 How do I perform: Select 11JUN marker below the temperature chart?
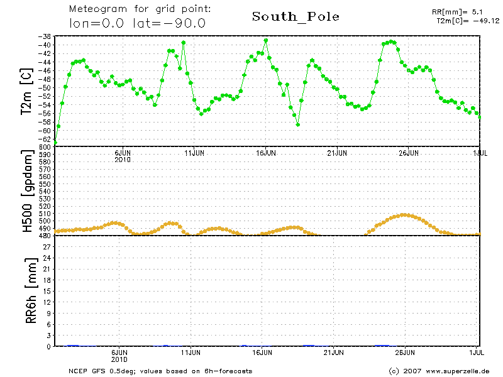pyautogui.click(x=194, y=153)
